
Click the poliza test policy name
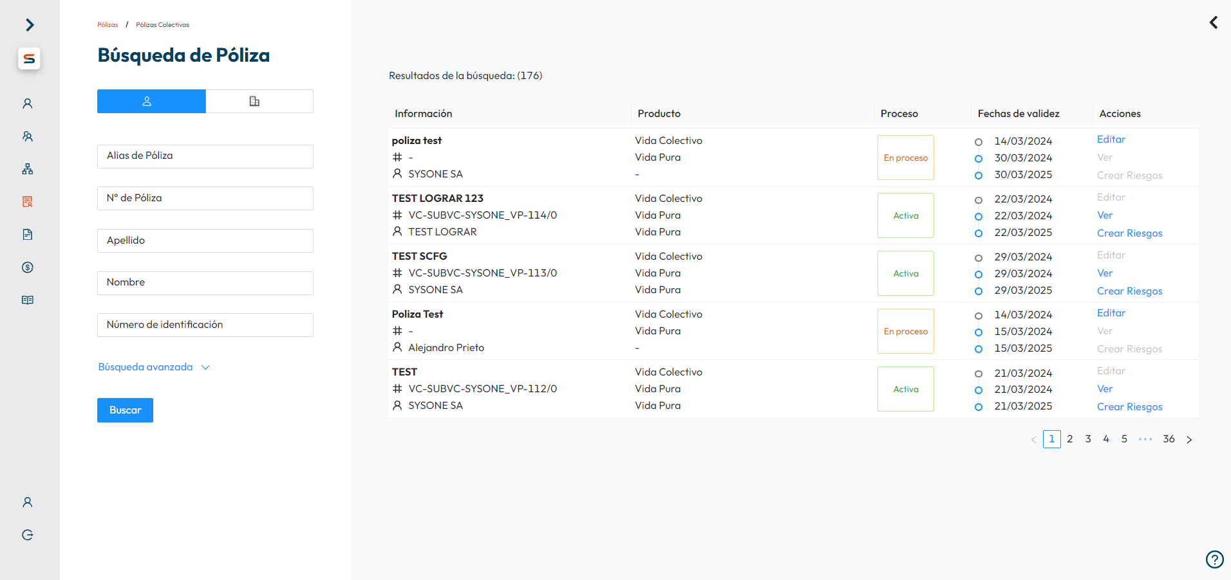point(417,141)
